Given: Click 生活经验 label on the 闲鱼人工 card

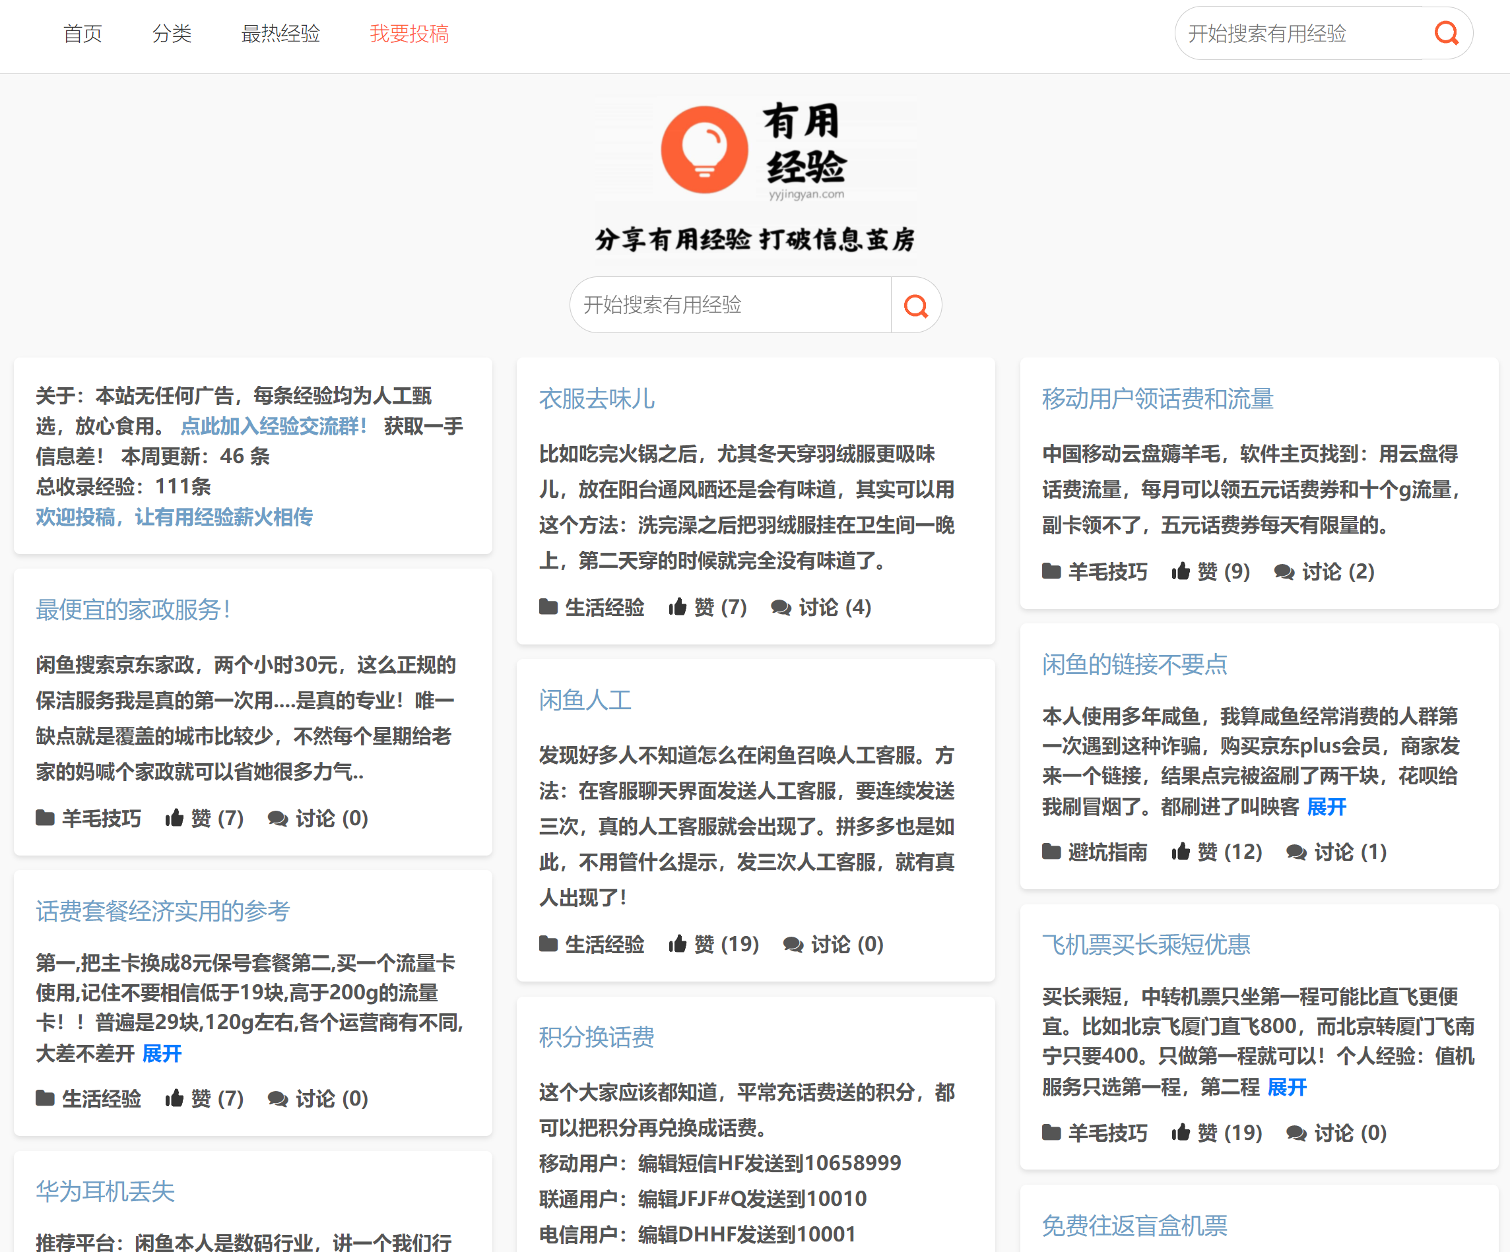Looking at the screenshot, I should pyautogui.click(x=605, y=944).
